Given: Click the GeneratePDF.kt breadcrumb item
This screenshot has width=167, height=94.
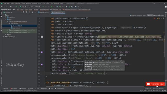Looking at the screenshot, I should (x=56, y=10).
